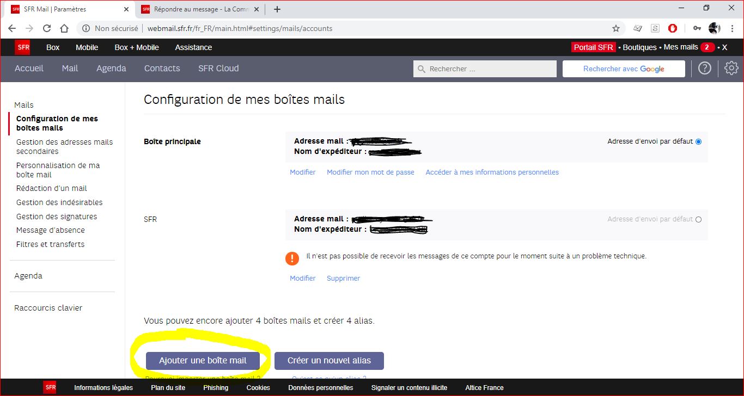This screenshot has width=744, height=396.
Task: Click the orange warning exclamation icon
Action: point(292,258)
